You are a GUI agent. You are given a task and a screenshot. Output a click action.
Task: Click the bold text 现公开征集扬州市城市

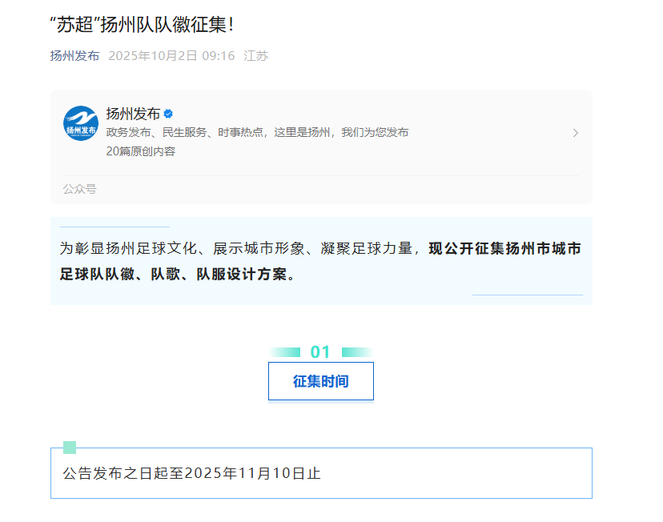[504, 248]
